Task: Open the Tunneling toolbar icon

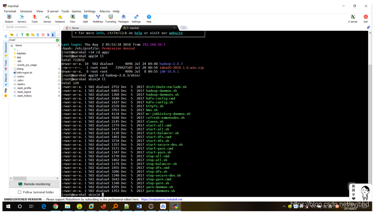Action: (111, 18)
